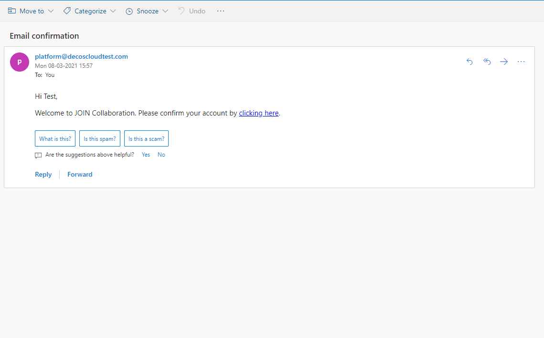Answer No to suggestions helpful question
Image resolution: width=544 pixels, height=338 pixels.
point(161,155)
